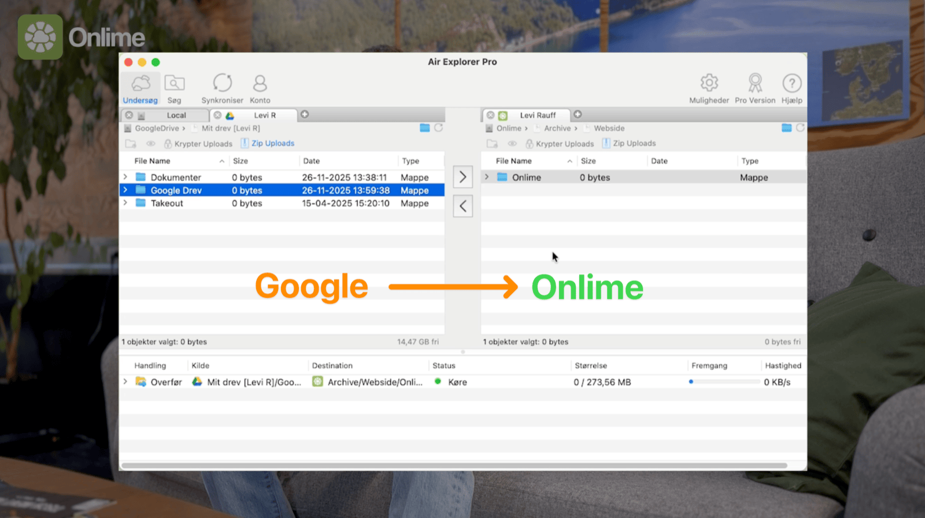Transfer selection to right pane arrow
The height and width of the screenshot is (518, 925).
[462, 177]
